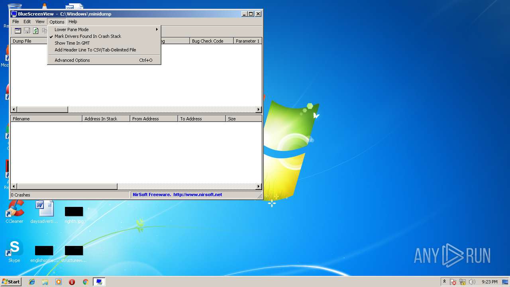Click lower pane scroll right arrow

[x=259, y=187]
